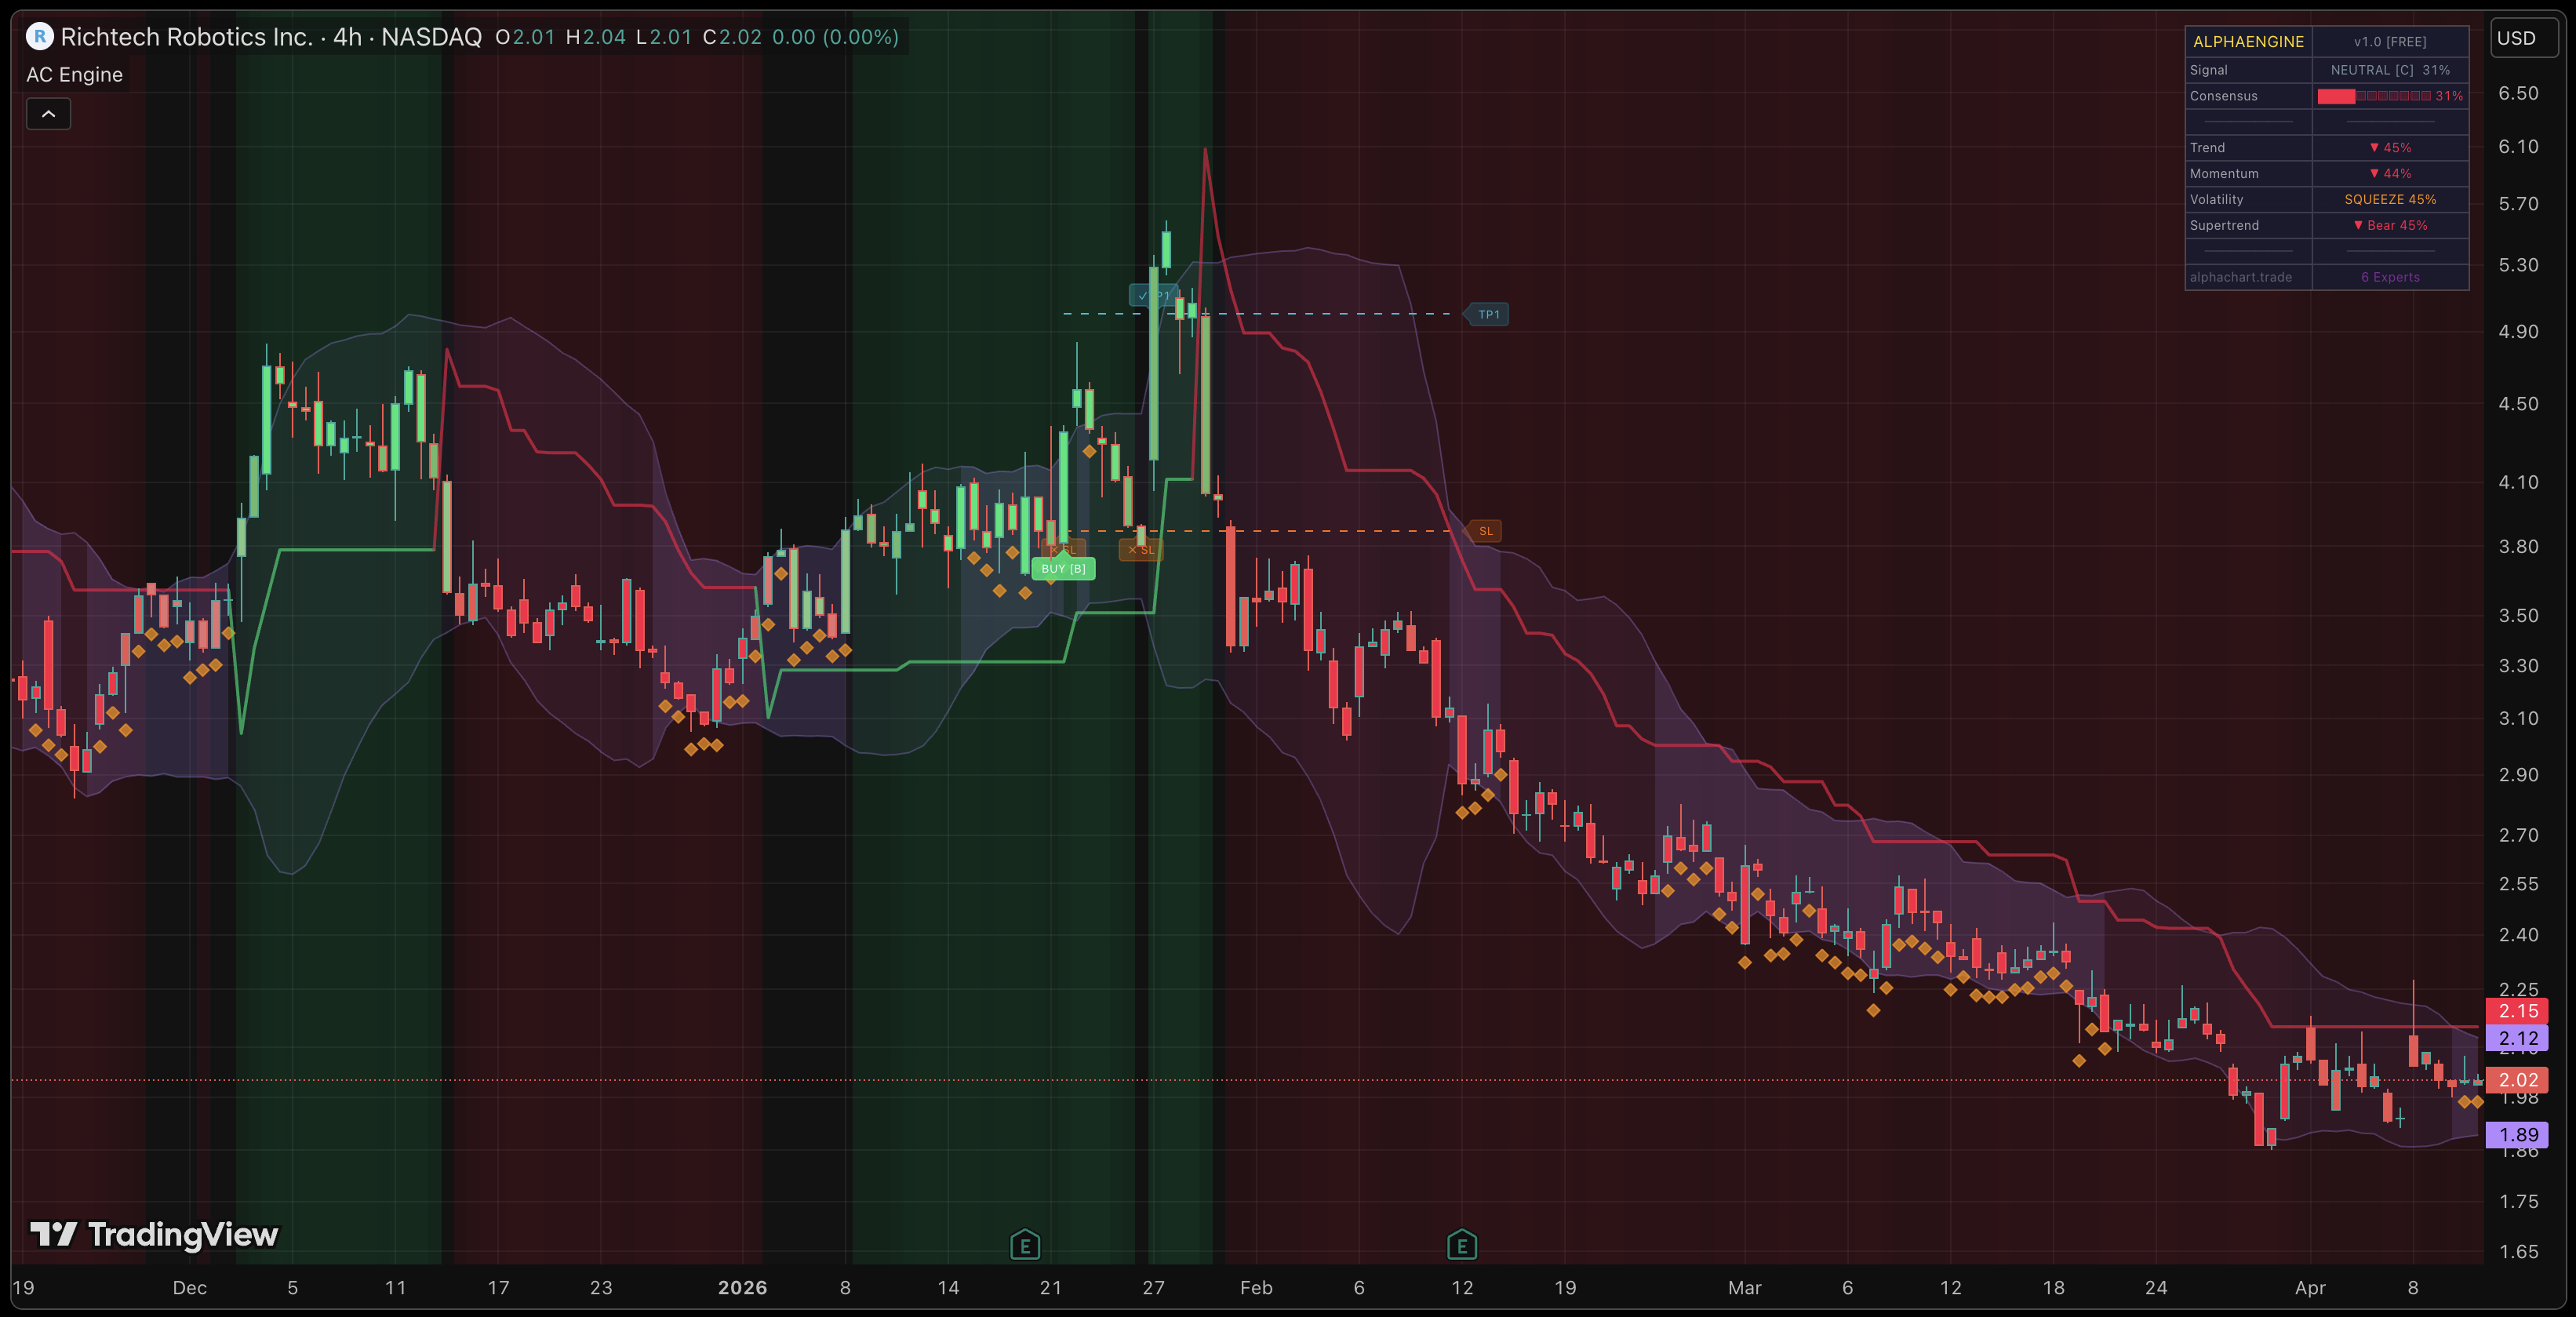This screenshot has height=1317, width=2576.
Task: Collapse the indicator legend with the chevron
Action: click(x=48, y=114)
